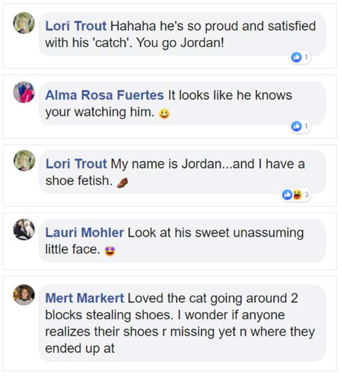The height and width of the screenshot is (377, 342).
Task: Open the reaction count '3' on the shoe fetish comment
Action: (x=307, y=196)
